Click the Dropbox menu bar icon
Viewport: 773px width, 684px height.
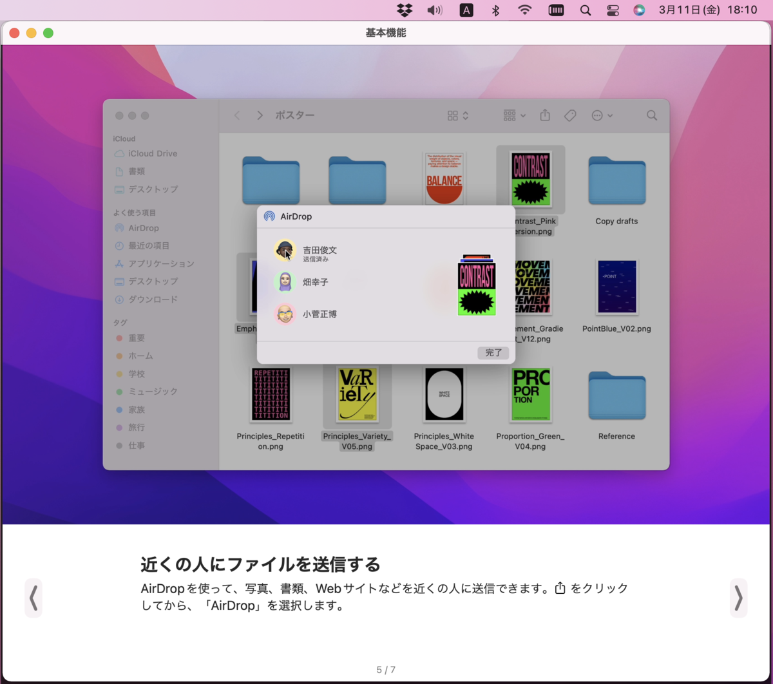click(404, 10)
